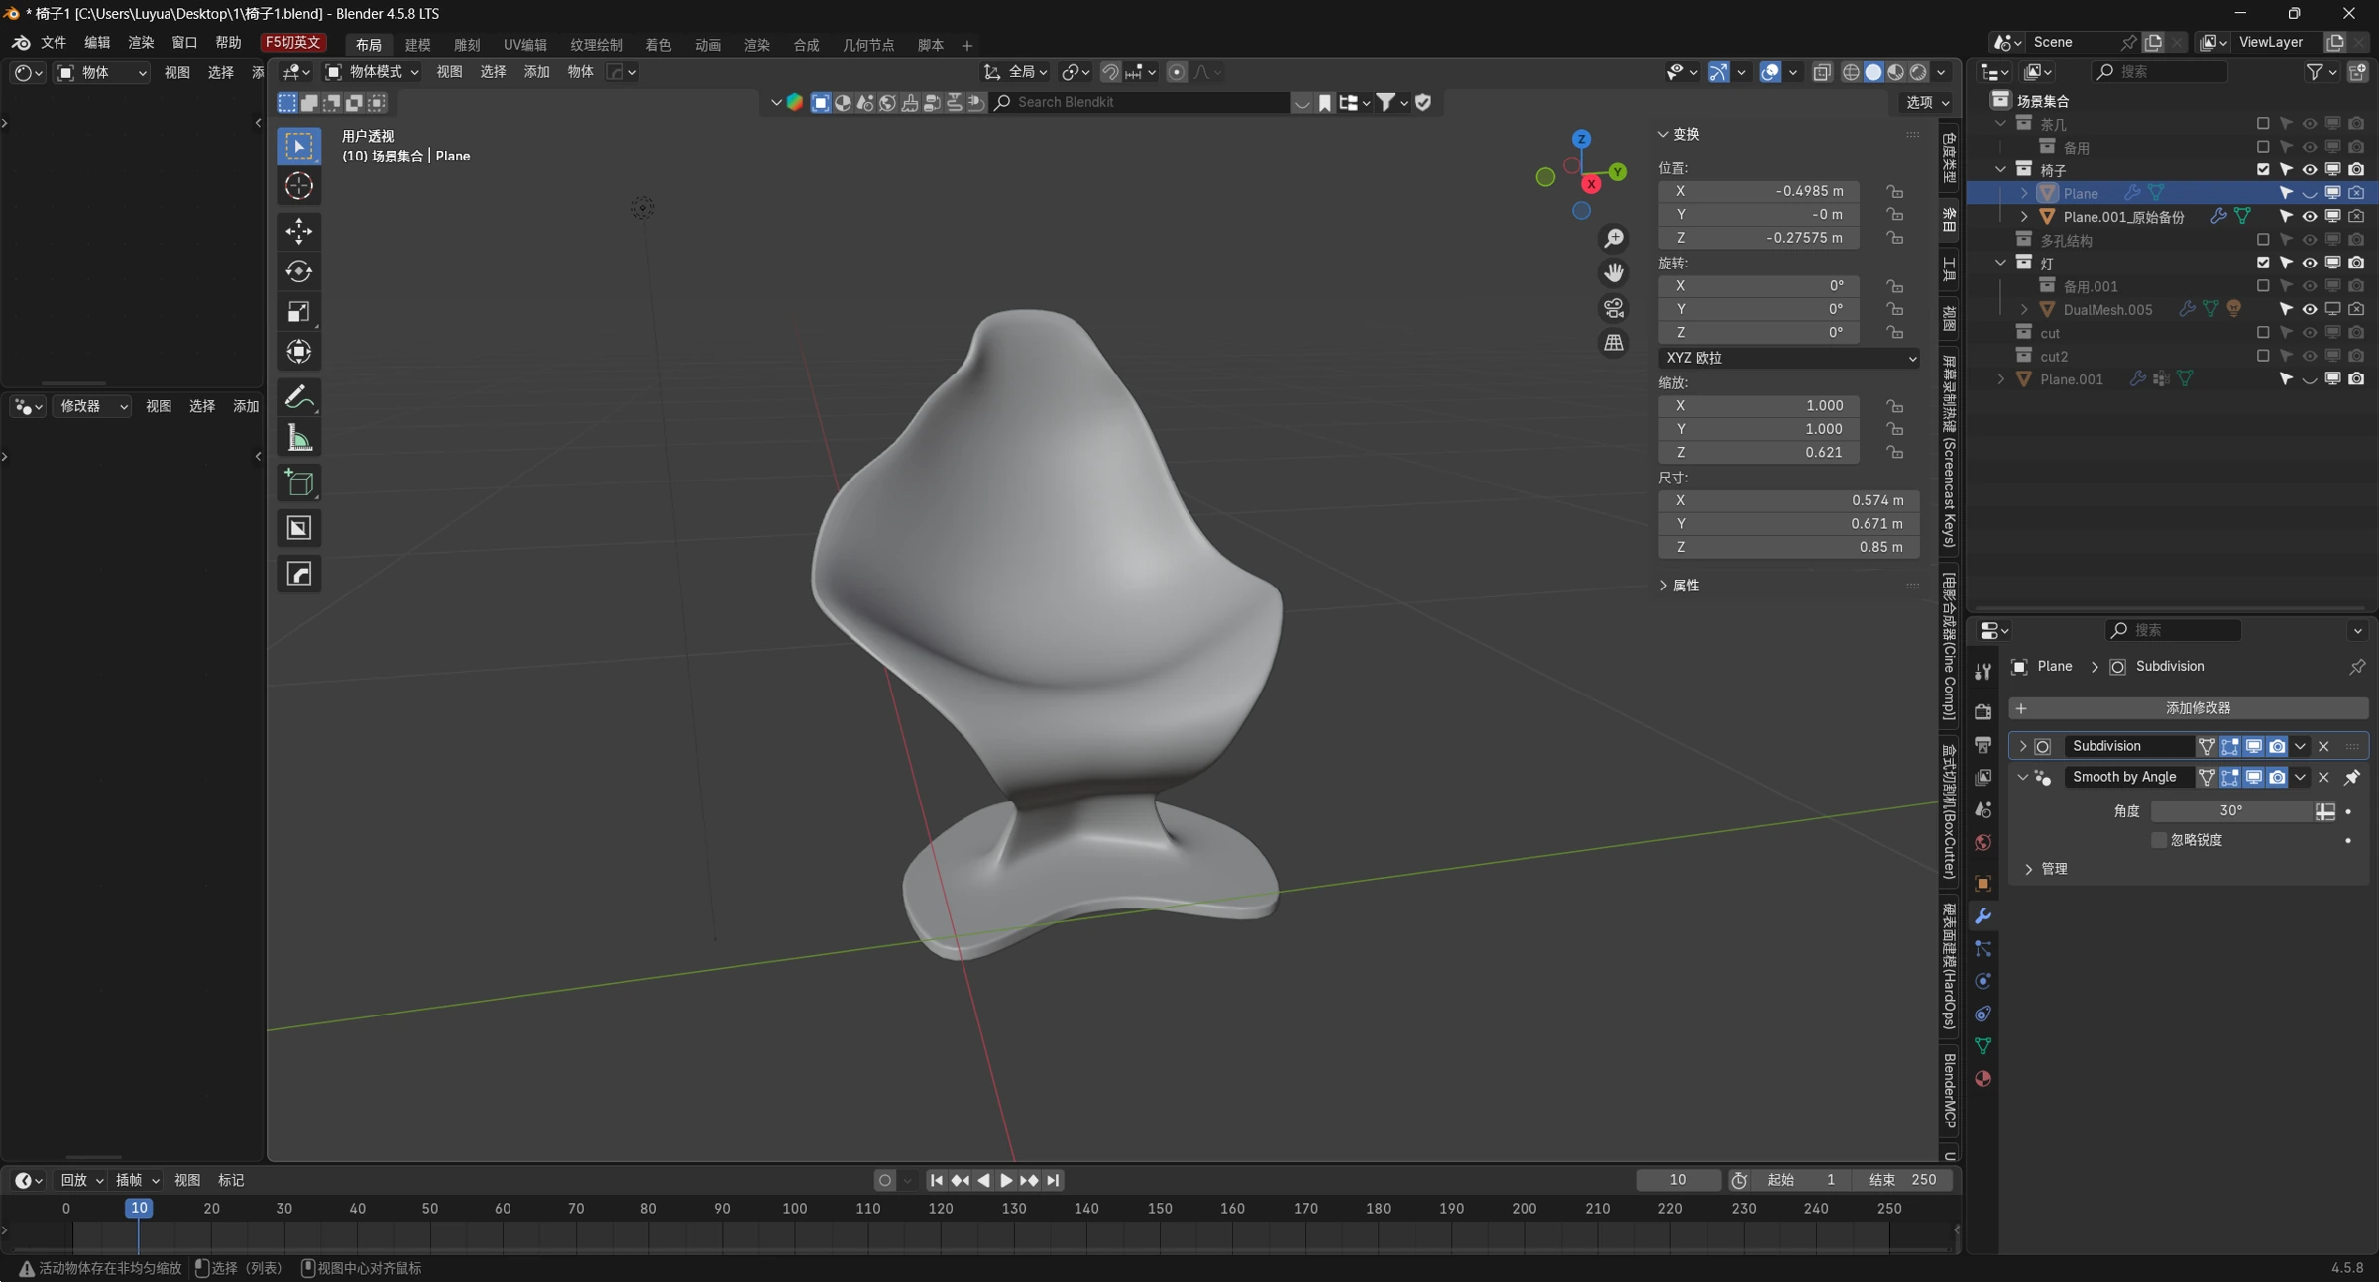
Task: Toggle the 灯 collection exclude checkbox
Action: point(2263,263)
